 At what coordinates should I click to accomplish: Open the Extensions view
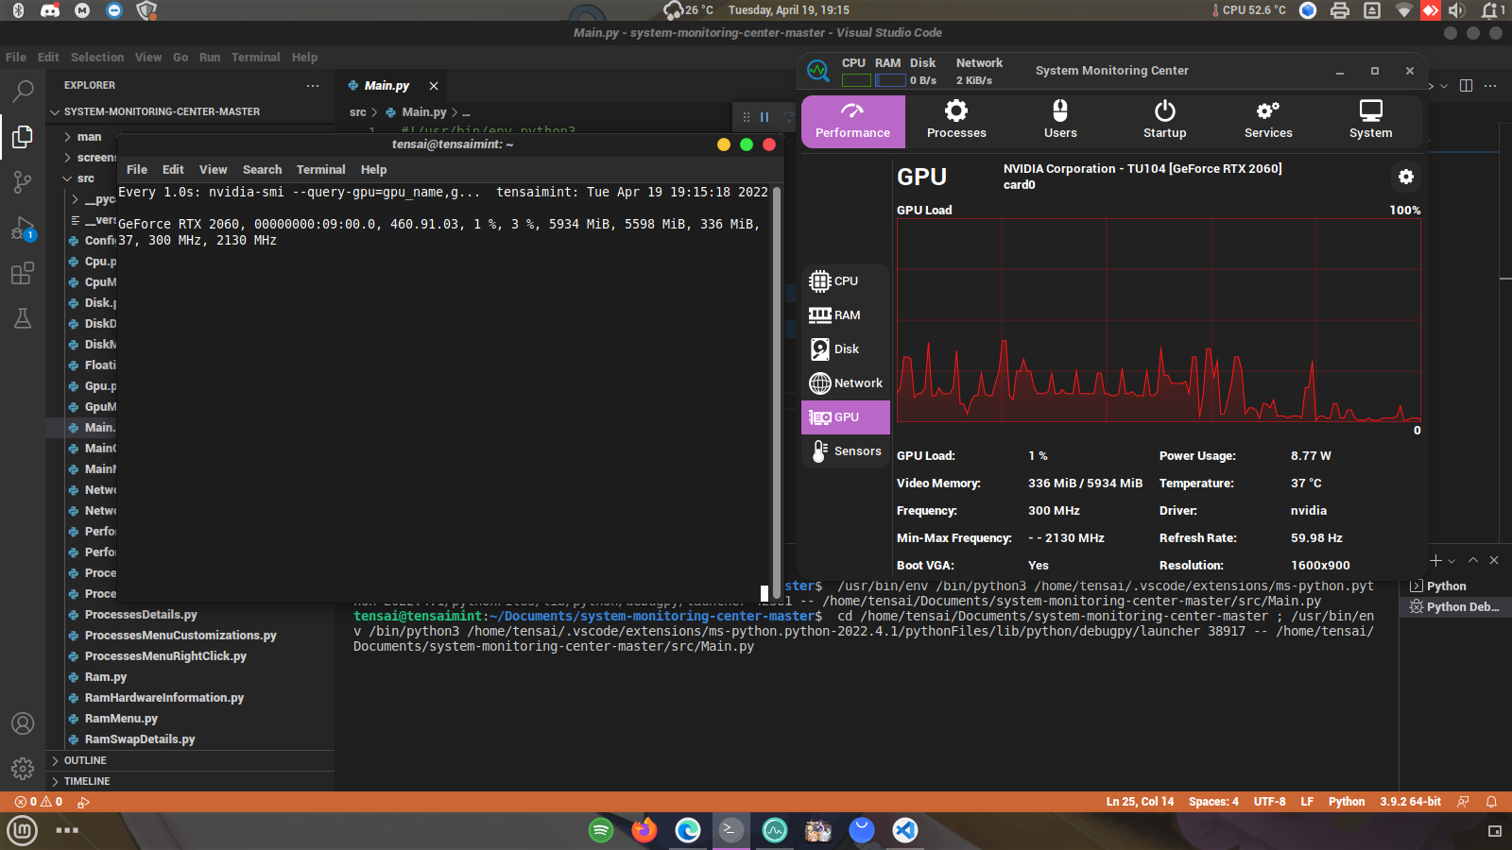pos(23,274)
